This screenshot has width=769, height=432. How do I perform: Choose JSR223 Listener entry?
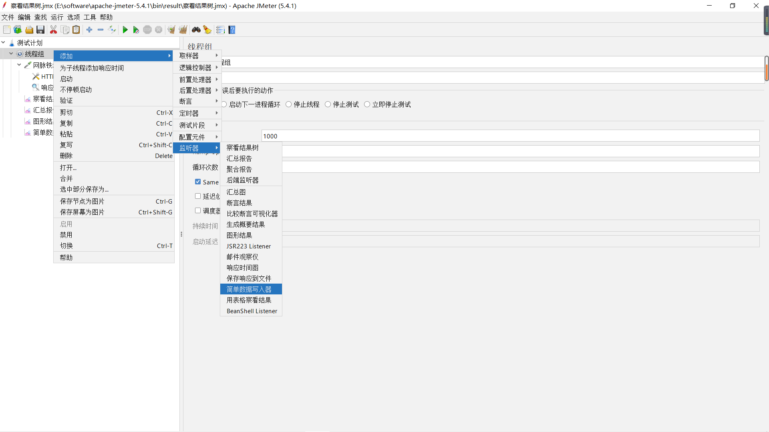[x=251, y=246]
